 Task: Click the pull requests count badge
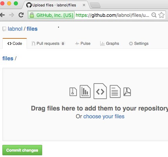point(63,43)
